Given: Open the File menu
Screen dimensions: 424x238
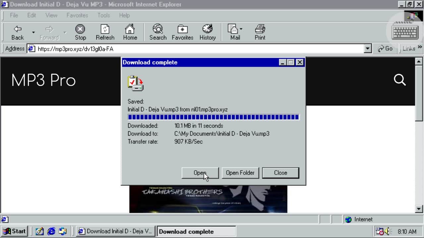Looking at the screenshot, I should click(x=14, y=15).
